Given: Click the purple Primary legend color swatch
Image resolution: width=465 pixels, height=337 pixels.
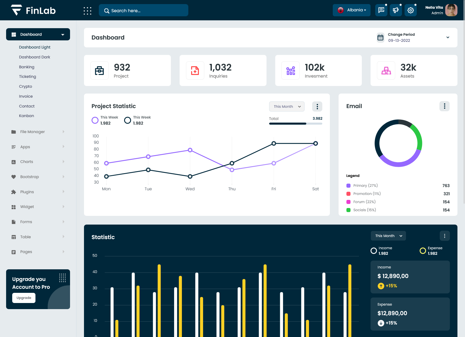Looking at the screenshot, I should coord(348,186).
